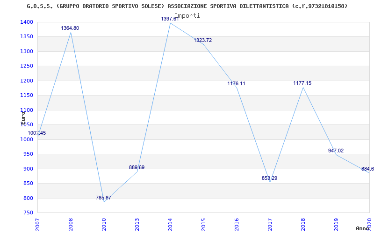Viewport: 374px width, 233px height.
Task: Click the x-axis year 2014
Action: [170, 224]
